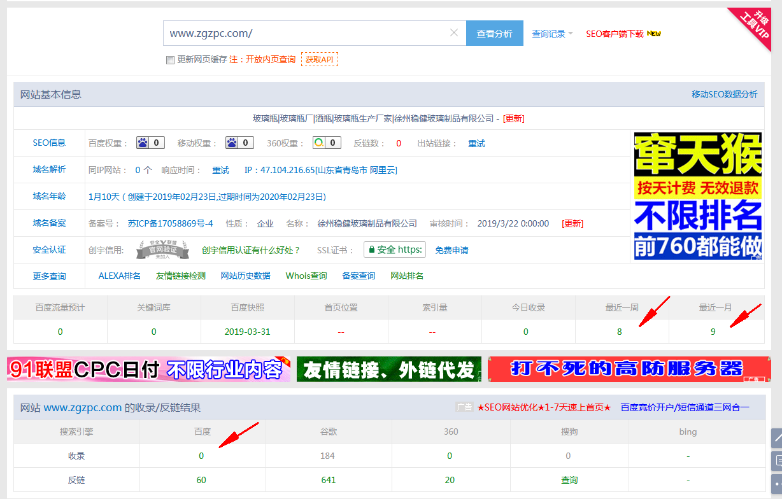Open the ICP record number 苏ICP备17058869号-4
The width and height of the screenshot is (782, 499).
[170, 223]
